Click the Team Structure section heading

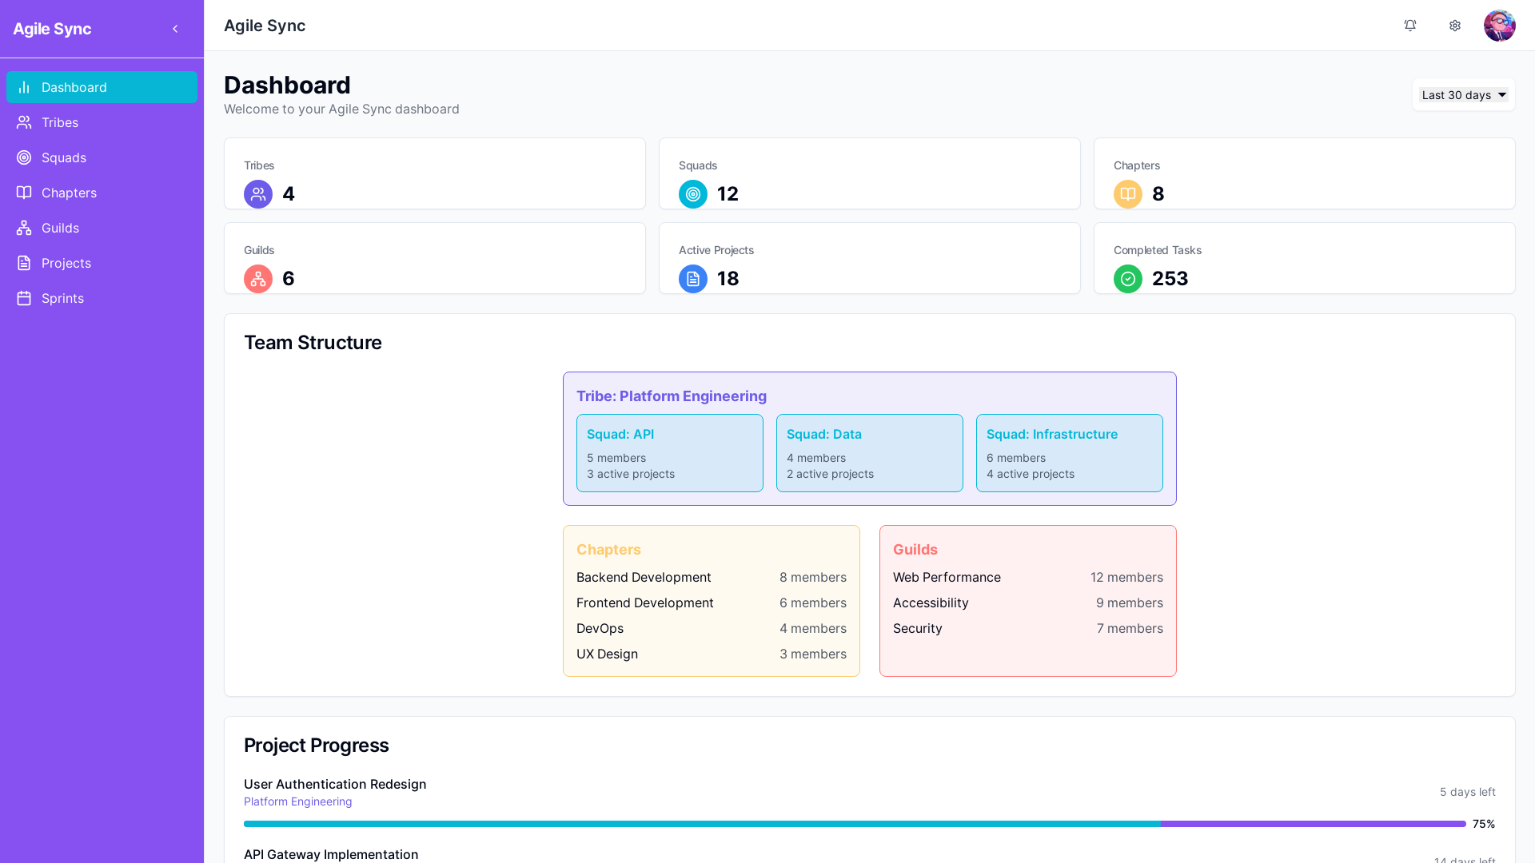click(313, 343)
